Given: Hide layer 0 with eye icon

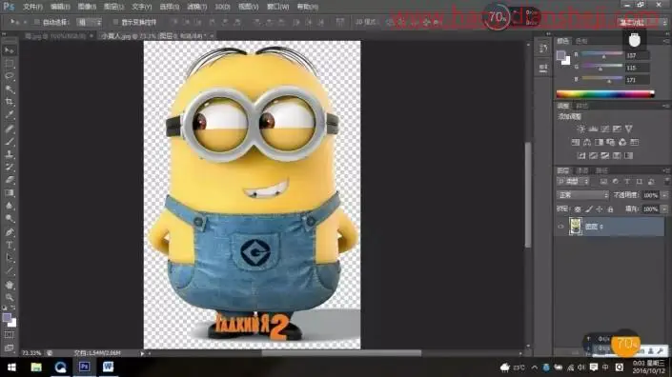Looking at the screenshot, I should 560,227.
